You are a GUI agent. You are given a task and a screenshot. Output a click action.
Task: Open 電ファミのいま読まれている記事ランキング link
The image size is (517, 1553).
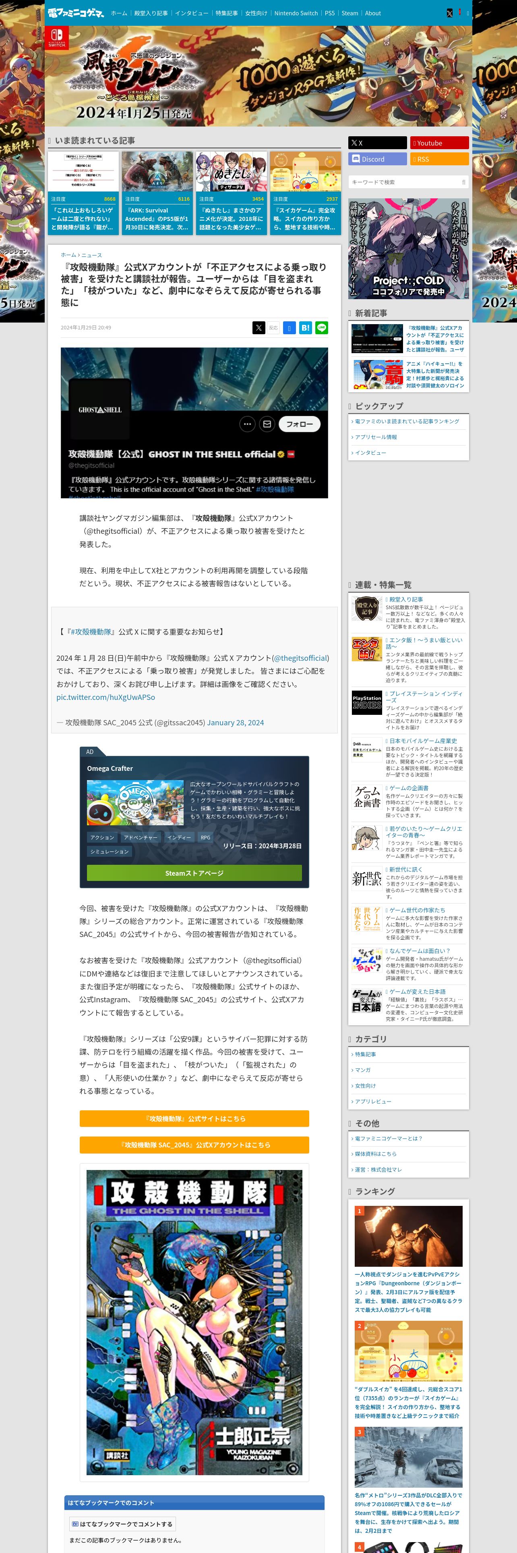tap(407, 421)
